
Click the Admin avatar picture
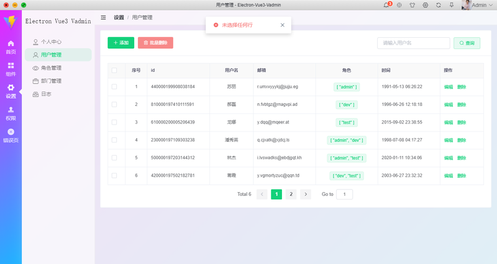pyautogui.click(x=466, y=5)
